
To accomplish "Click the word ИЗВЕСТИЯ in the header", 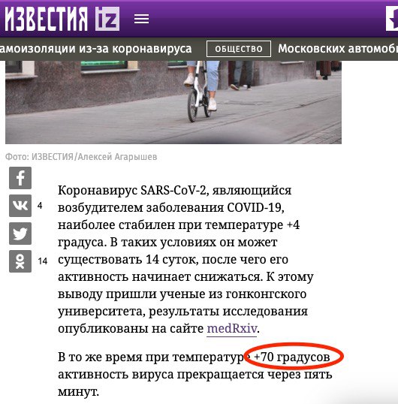I will click(46, 19).
